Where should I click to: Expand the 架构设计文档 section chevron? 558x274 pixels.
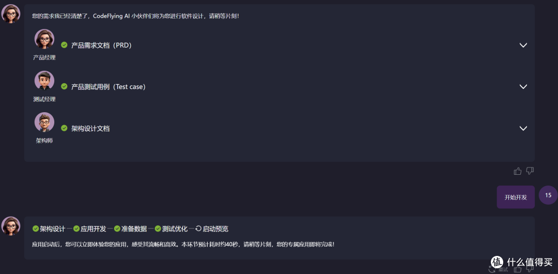[523, 128]
